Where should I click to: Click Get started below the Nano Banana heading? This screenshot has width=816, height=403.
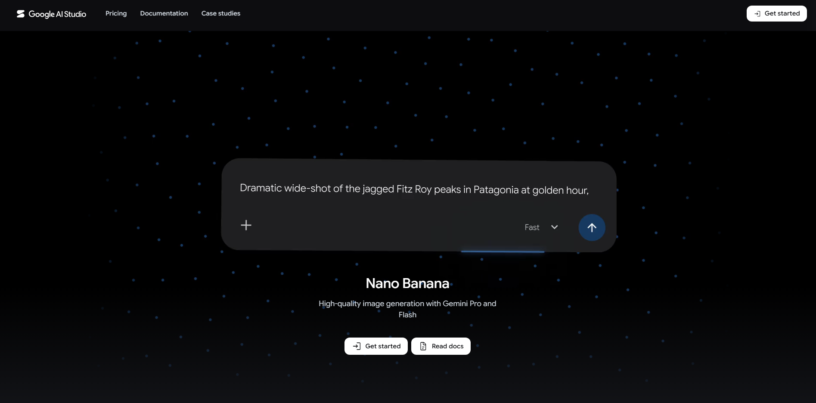point(376,346)
